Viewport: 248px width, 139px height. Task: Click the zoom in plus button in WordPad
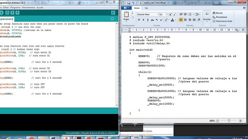pos(240,121)
